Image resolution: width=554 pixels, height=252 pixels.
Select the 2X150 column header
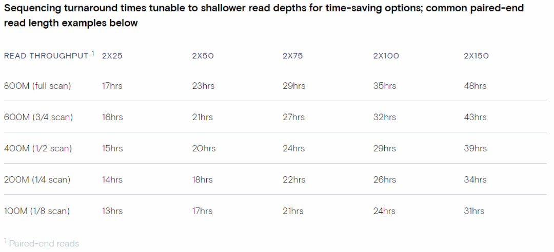476,56
